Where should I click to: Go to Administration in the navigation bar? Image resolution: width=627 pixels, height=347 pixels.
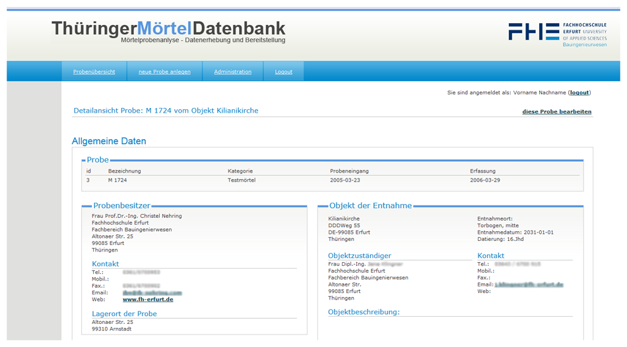pos(232,72)
